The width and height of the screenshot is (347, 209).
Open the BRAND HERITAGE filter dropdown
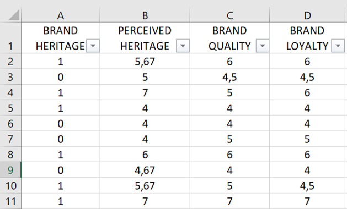(93, 46)
